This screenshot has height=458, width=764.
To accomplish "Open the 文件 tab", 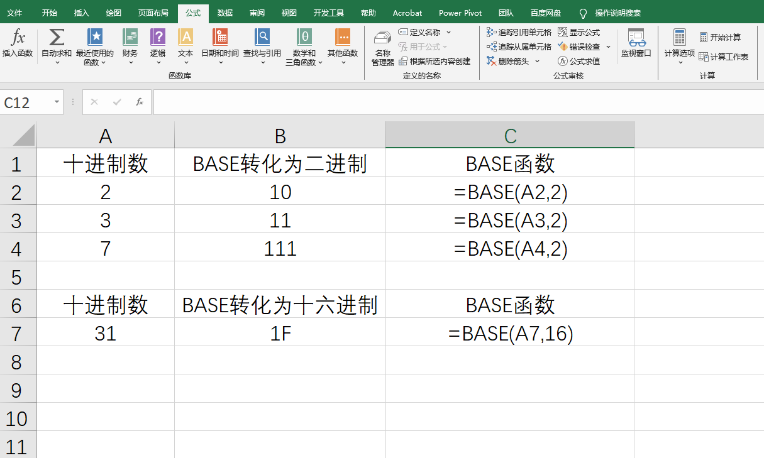I will click(14, 13).
